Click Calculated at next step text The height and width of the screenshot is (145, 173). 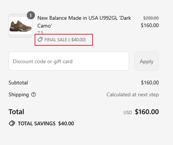tap(133, 95)
